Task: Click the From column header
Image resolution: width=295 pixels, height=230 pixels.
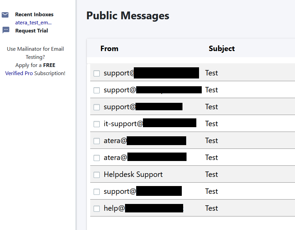Action: [x=109, y=49]
